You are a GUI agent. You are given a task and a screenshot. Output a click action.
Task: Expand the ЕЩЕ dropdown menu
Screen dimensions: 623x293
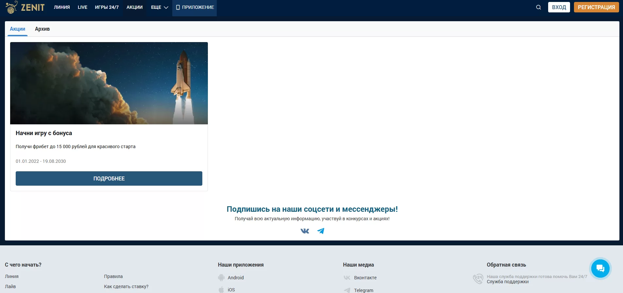(x=160, y=7)
